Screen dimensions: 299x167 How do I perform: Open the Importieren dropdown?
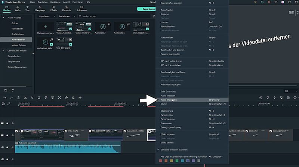[x=47, y=16]
